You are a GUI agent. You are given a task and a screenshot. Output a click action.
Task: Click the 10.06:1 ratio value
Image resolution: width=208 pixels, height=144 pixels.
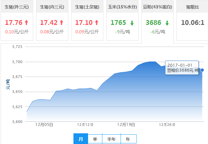pos(193,22)
